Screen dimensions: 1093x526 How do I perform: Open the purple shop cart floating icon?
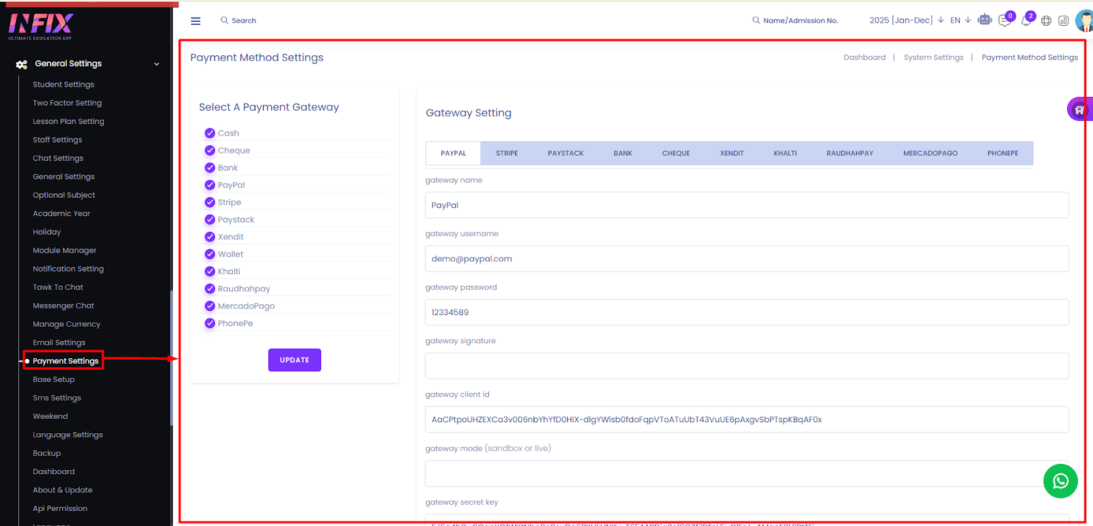[x=1080, y=109]
